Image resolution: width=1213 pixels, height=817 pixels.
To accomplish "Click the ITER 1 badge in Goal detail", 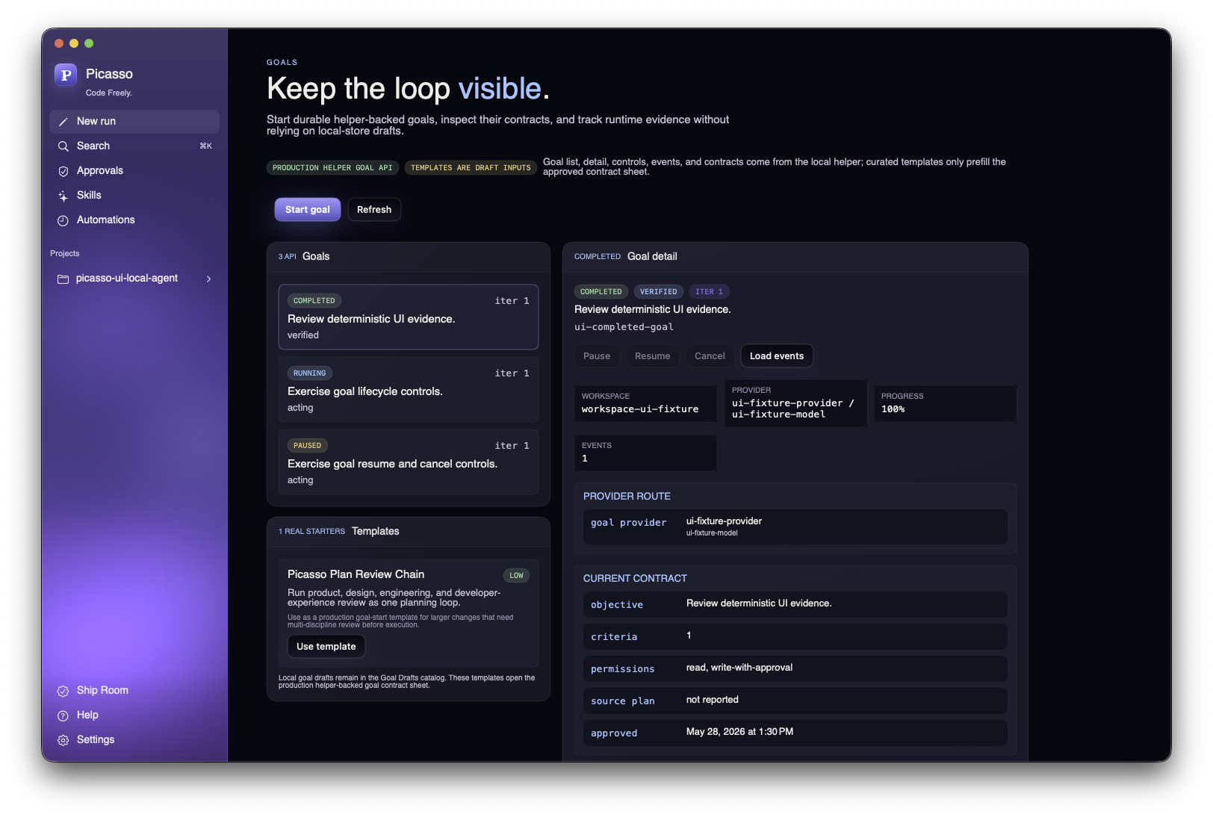I will tap(710, 292).
